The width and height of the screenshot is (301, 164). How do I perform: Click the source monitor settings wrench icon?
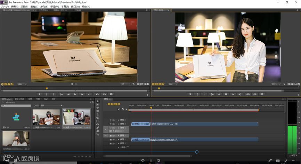point(133,84)
